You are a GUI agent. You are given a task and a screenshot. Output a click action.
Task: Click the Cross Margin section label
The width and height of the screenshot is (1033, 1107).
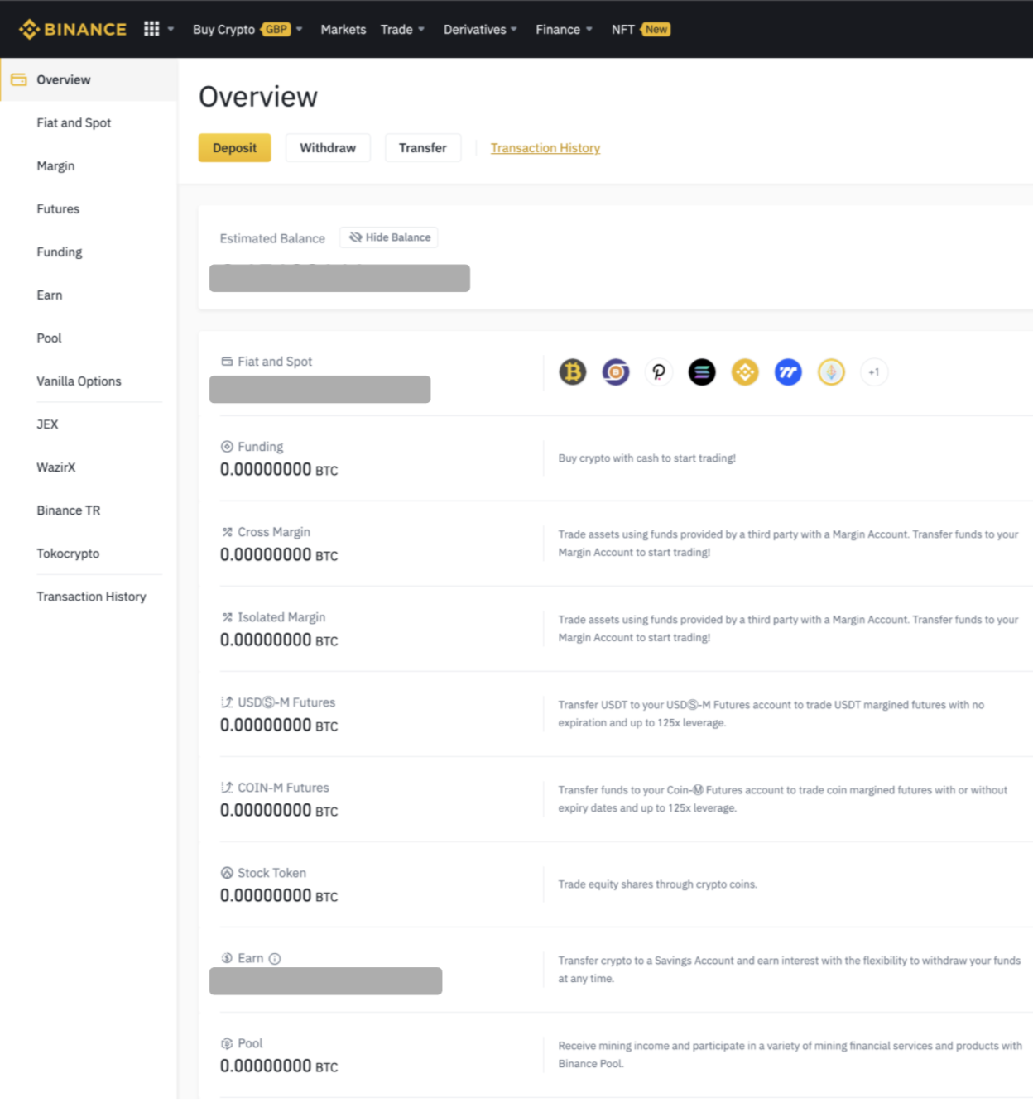[274, 532]
